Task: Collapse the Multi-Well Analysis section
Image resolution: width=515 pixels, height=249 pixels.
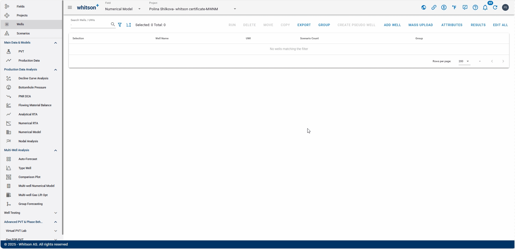Action: click(x=56, y=150)
